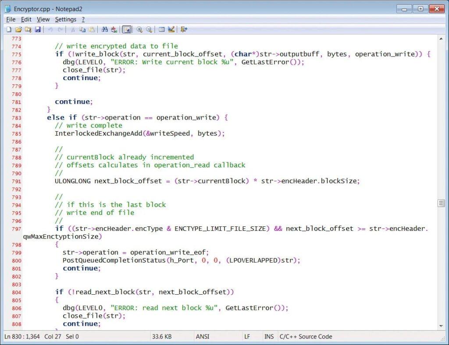Click the Copy icon in toolbar
The image size is (449, 345).
[x=82, y=29]
